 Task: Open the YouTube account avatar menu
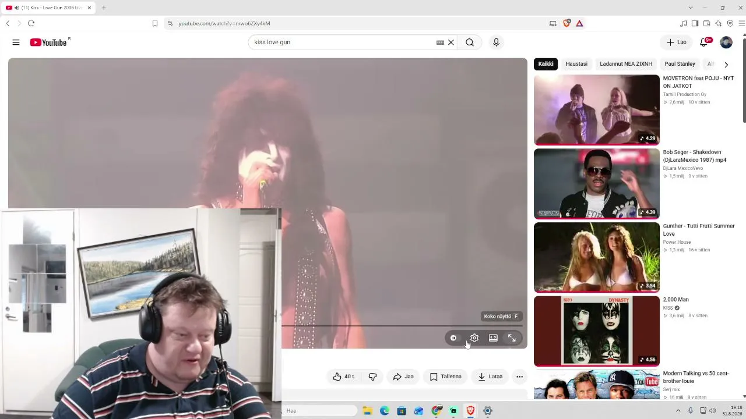point(726,42)
